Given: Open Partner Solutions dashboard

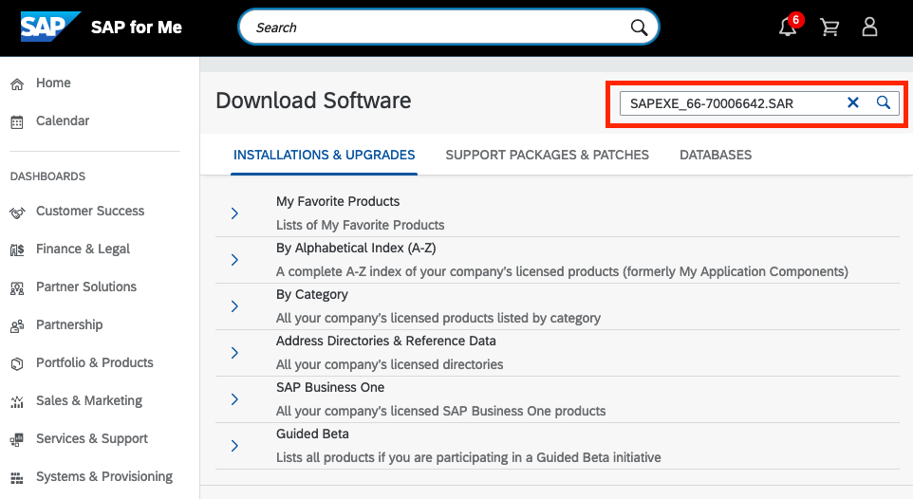Looking at the screenshot, I should click(x=86, y=286).
